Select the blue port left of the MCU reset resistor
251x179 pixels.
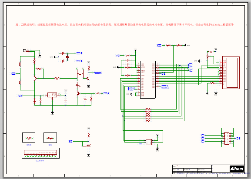tap(118, 56)
